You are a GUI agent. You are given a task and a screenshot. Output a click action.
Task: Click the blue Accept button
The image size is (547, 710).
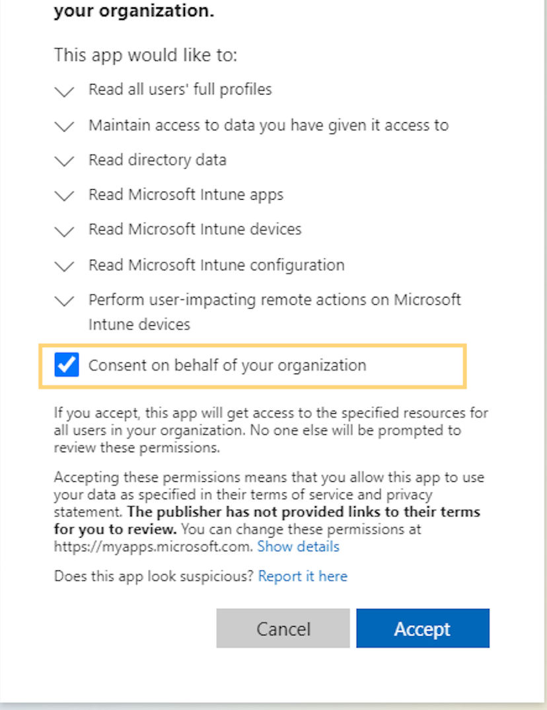(x=422, y=628)
